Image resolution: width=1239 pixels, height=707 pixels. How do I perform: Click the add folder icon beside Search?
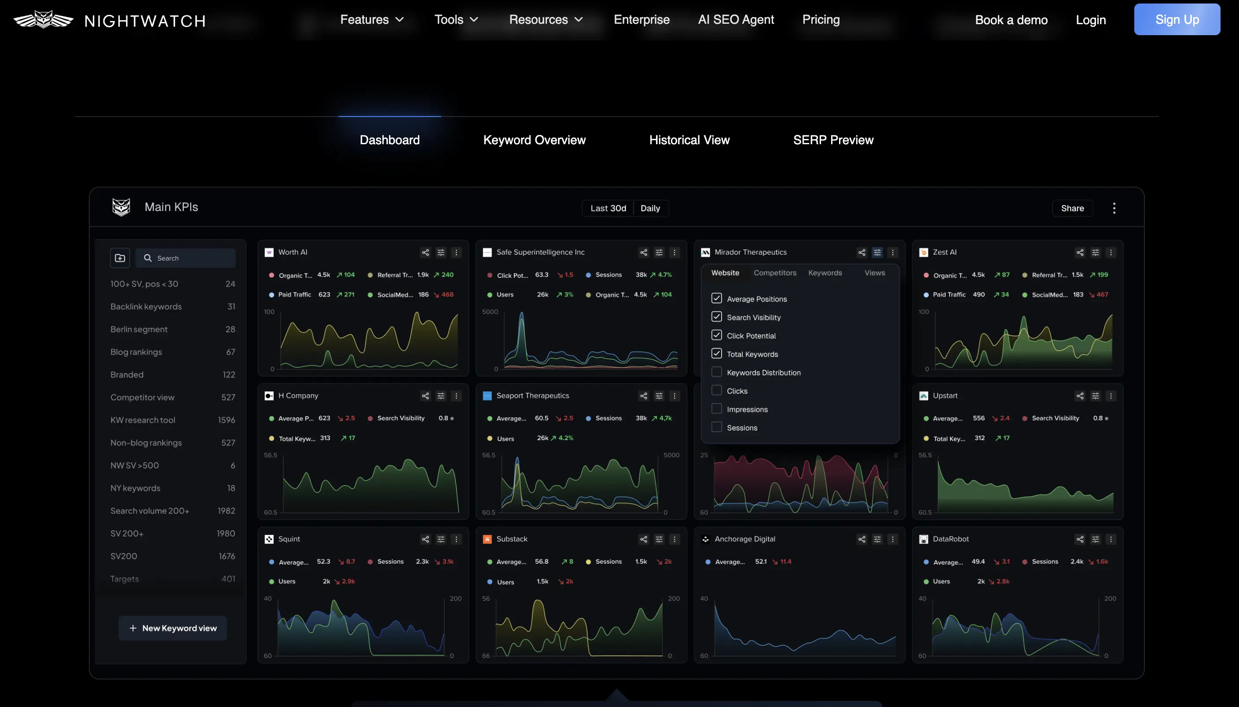tap(120, 259)
